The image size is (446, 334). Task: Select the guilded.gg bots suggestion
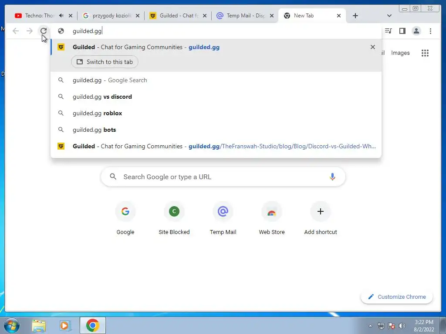[216, 130]
